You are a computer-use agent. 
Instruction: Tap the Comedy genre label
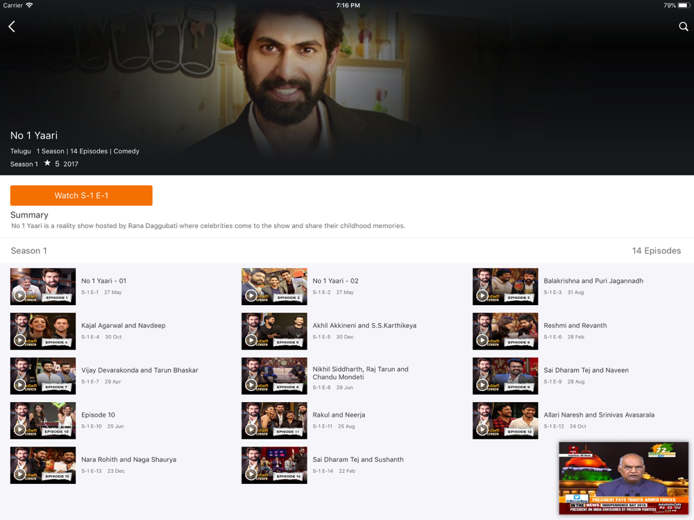126,151
